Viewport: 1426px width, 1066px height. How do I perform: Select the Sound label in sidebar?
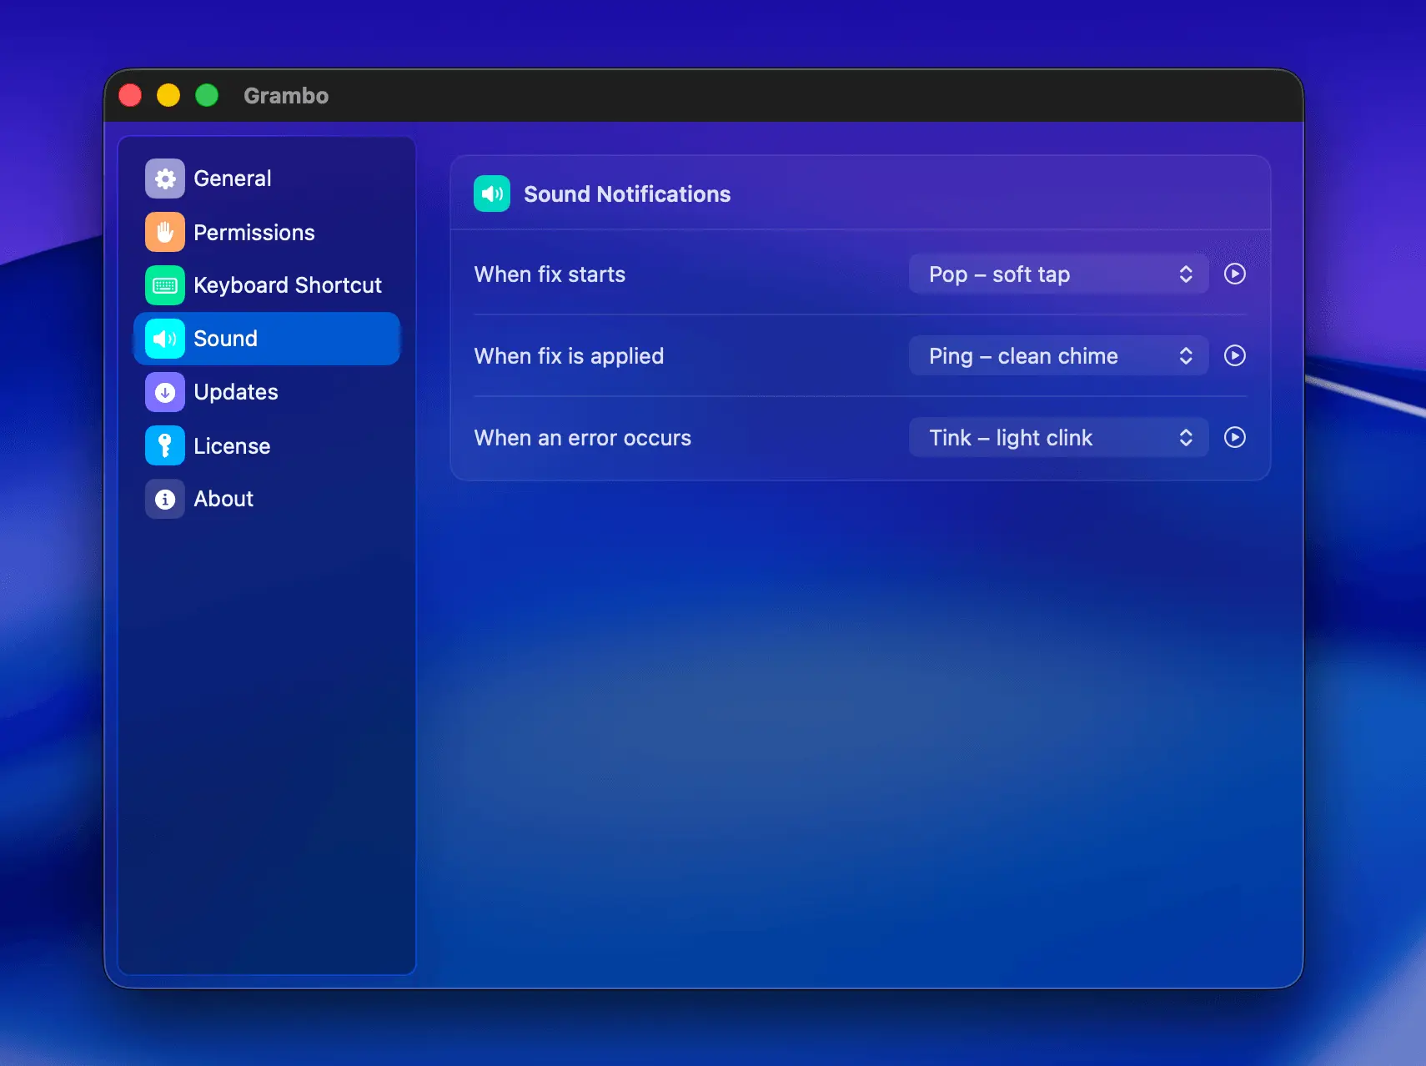point(226,339)
